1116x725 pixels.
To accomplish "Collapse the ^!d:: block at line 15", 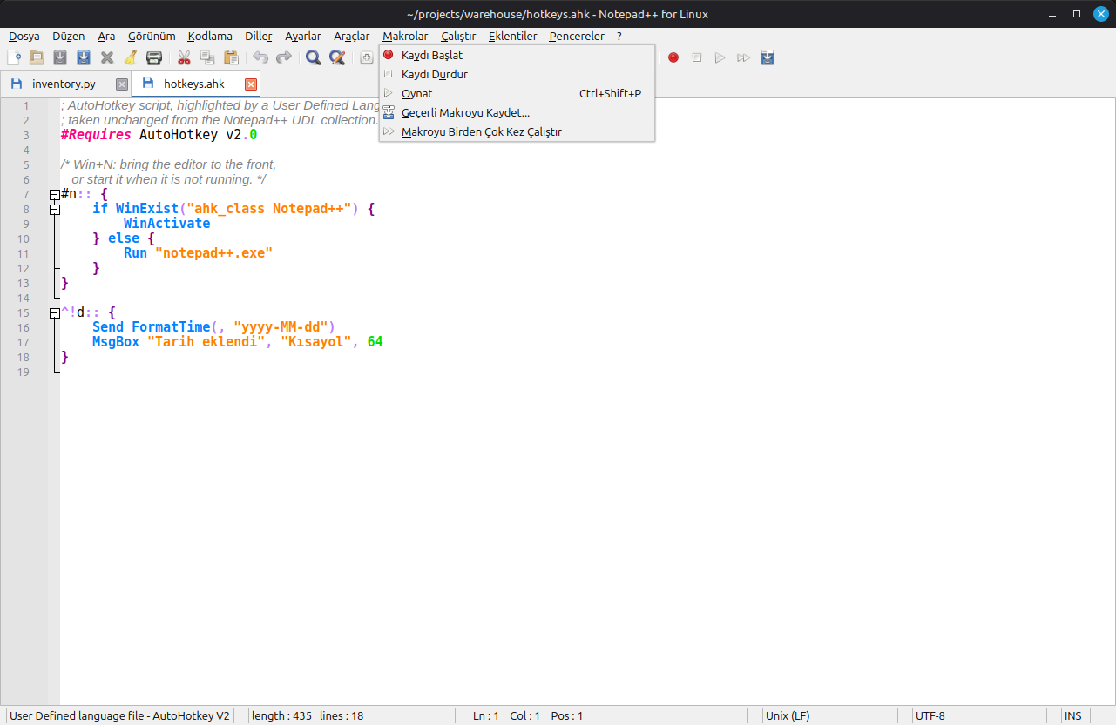I will pos(55,312).
